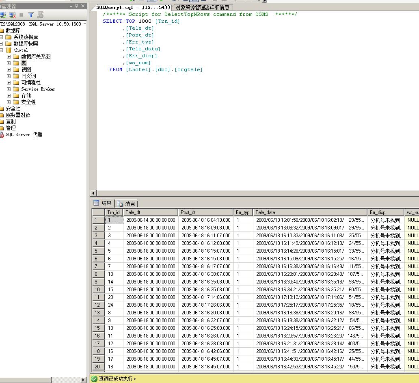Switch to the SQLQuery1.sql tab
This screenshot has width=419, height=383.
[133, 7]
